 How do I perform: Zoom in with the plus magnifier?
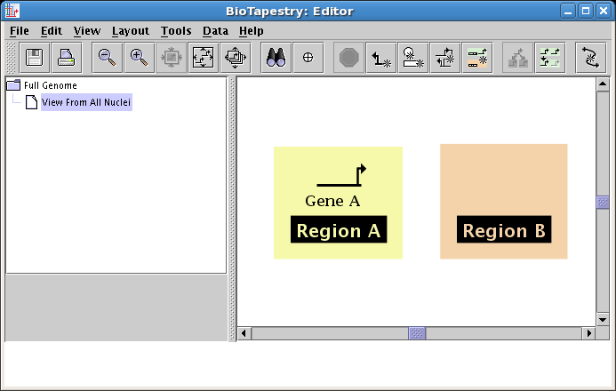click(x=139, y=57)
